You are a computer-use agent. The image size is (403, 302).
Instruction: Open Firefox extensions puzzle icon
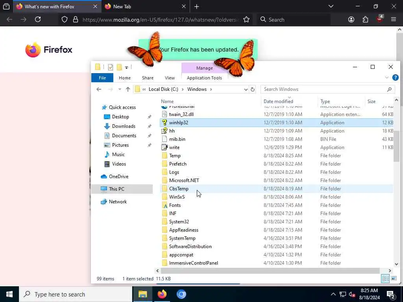click(365, 20)
